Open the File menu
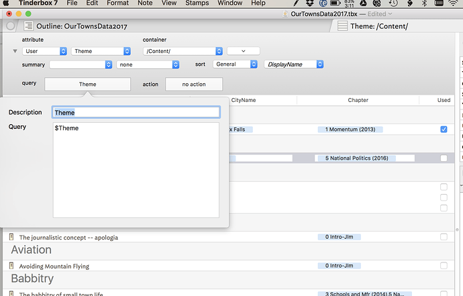This screenshot has width=463, height=296. pyautogui.click(x=72, y=3)
